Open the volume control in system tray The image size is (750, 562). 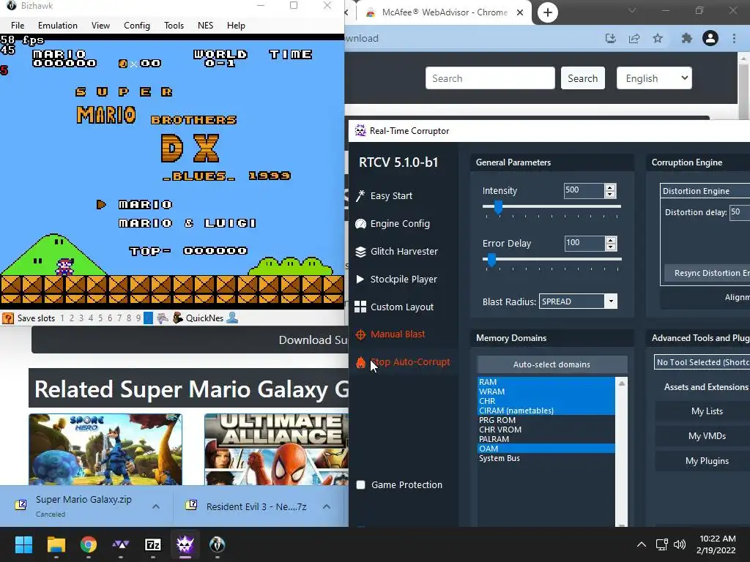point(679,544)
